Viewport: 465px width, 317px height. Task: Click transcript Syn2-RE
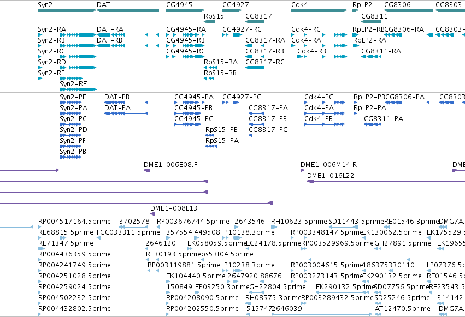point(78,89)
